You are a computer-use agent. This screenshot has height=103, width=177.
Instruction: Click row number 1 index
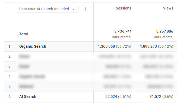tap(10, 46)
